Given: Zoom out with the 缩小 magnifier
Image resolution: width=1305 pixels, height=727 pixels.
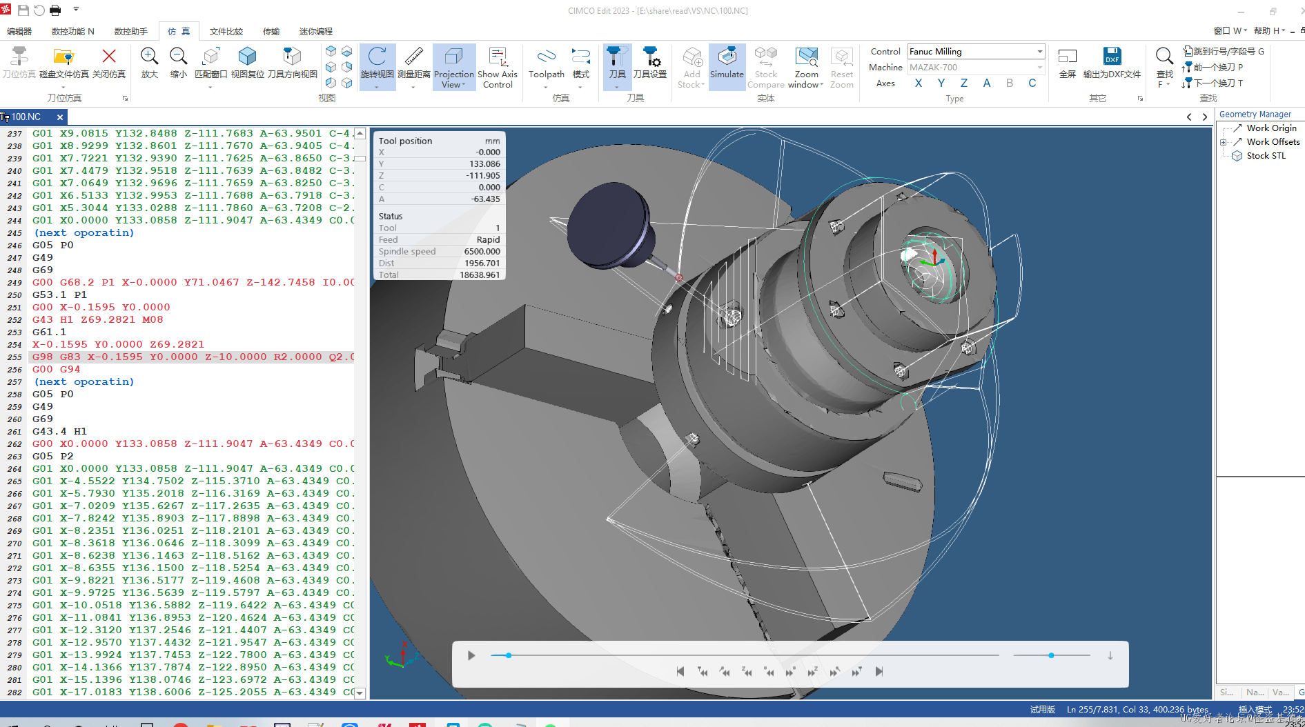Looking at the screenshot, I should click(178, 63).
